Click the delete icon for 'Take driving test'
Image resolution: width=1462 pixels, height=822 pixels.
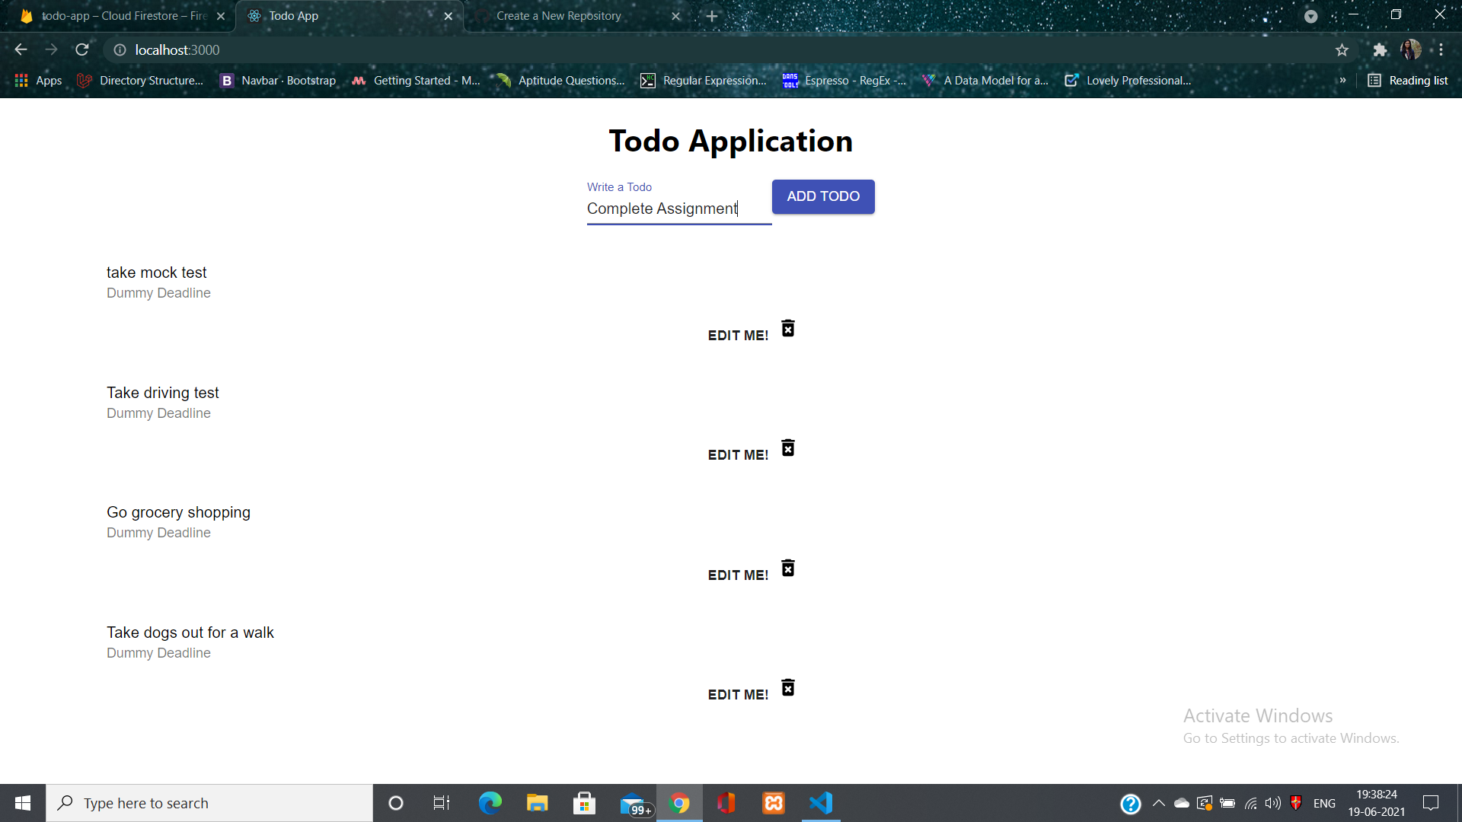click(x=787, y=448)
